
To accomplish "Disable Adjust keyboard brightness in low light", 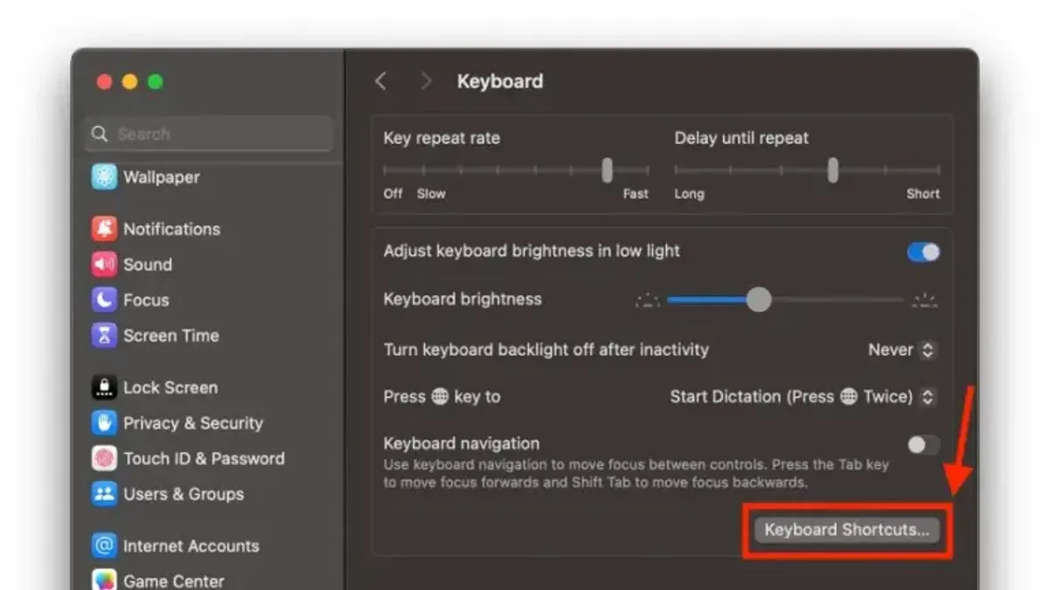I will (x=923, y=252).
